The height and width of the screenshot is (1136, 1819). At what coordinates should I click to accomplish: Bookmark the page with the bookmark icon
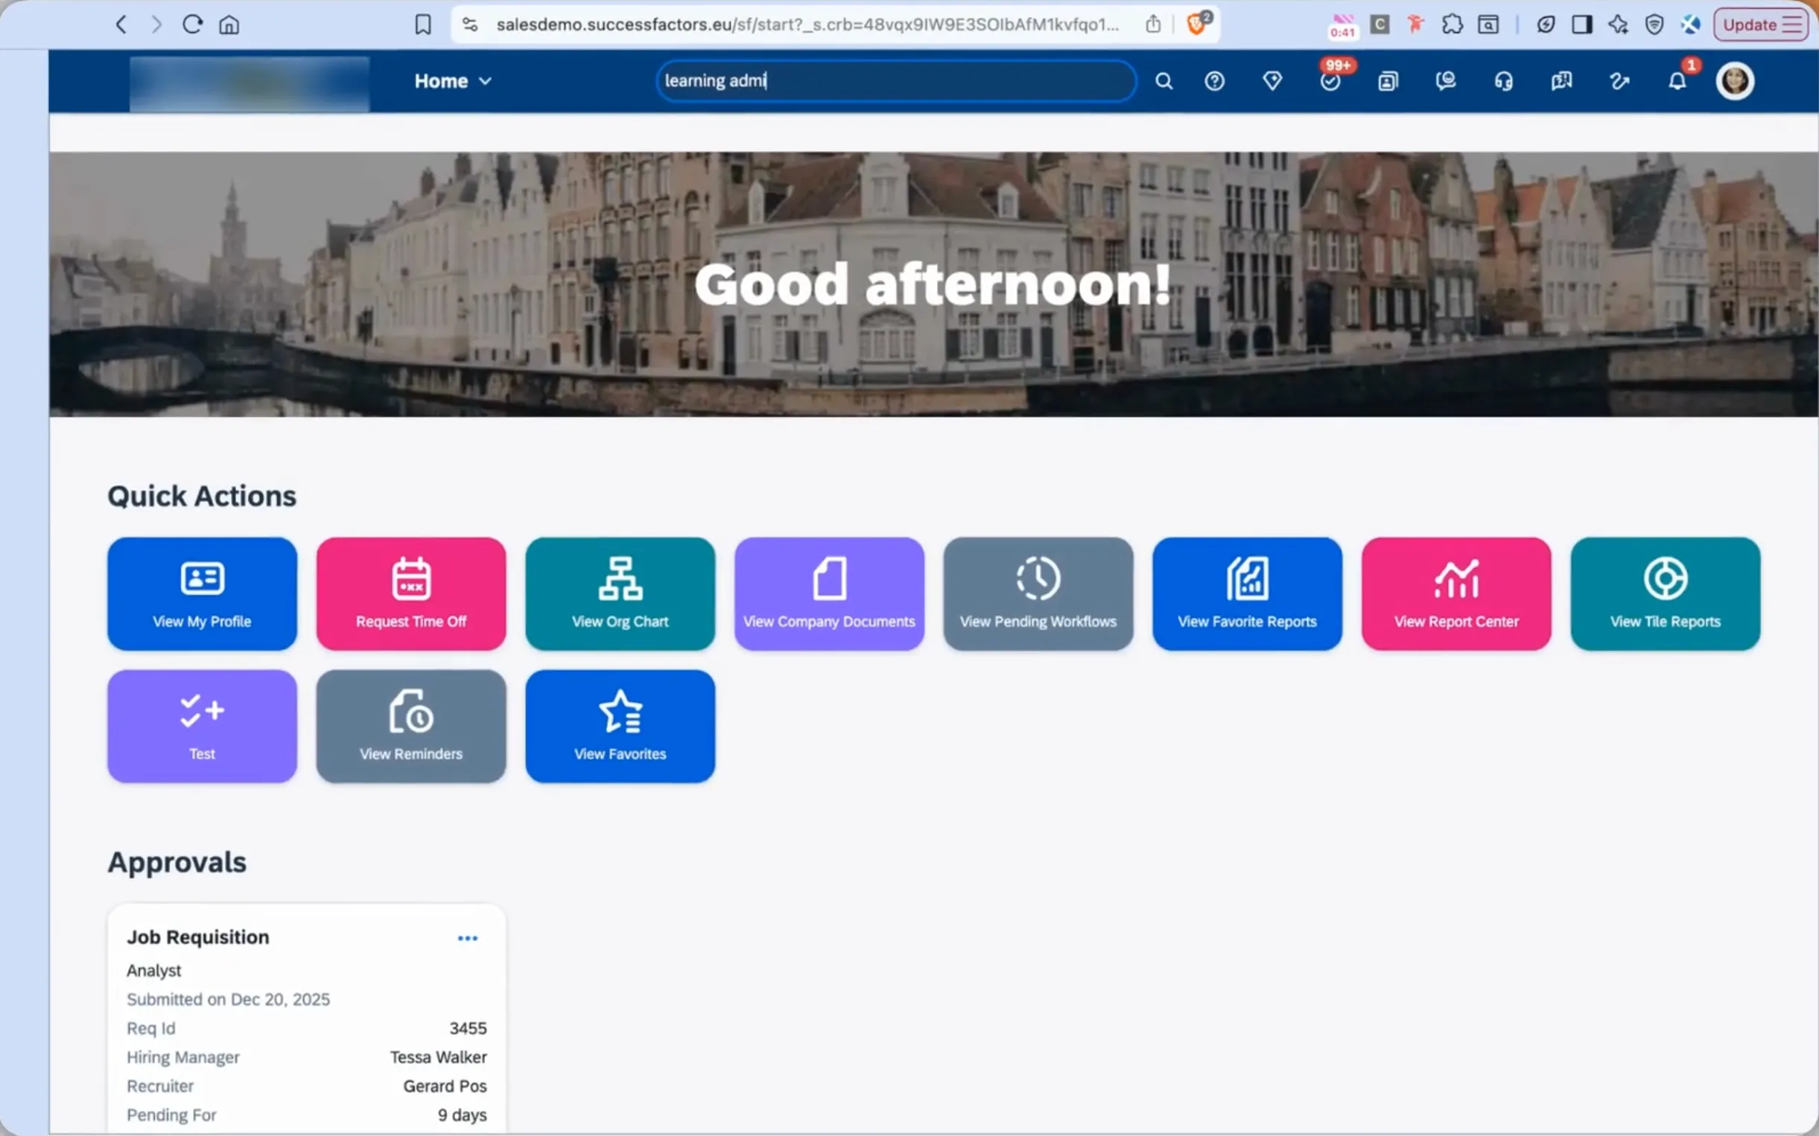click(423, 25)
